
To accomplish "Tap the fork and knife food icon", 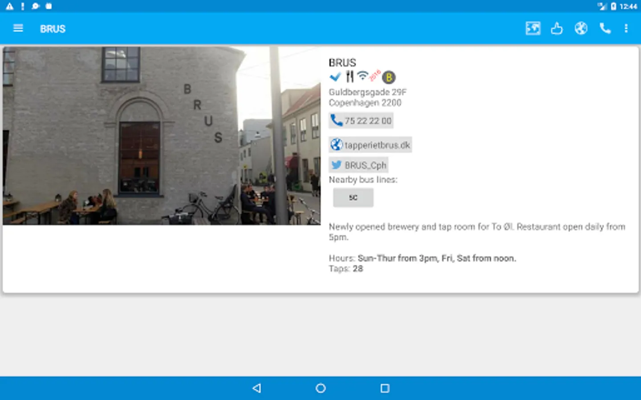I will pos(350,76).
